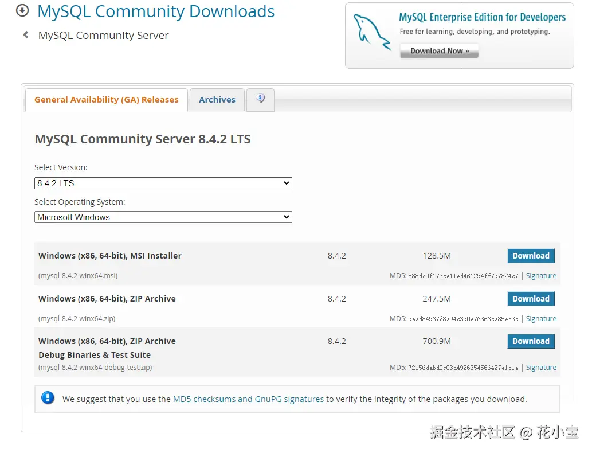The height and width of the screenshot is (453, 592).
Task: Click the blue exclamation notice icon
Action: pyautogui.click(x=48, y=398)
